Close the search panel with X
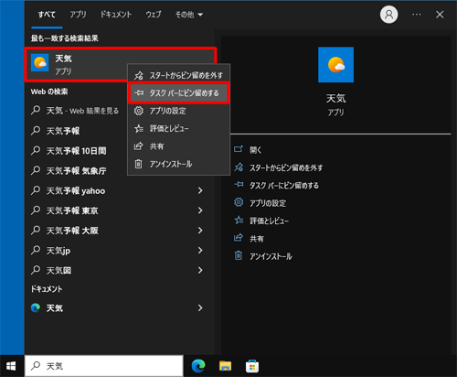 click(x=440, y=15)
